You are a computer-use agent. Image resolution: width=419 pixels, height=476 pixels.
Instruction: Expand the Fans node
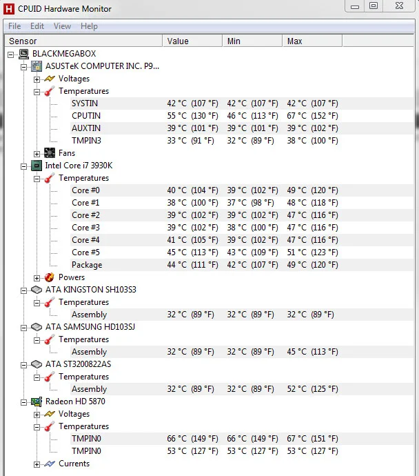tap(37, 153)
